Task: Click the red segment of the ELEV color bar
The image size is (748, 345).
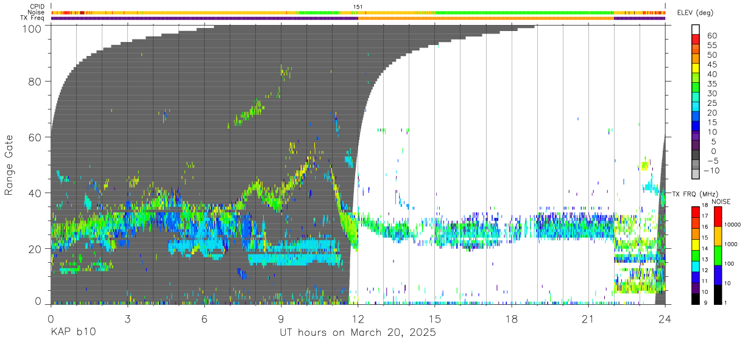Action: point(696,40)
